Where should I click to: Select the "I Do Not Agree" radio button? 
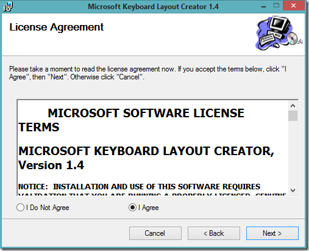point(20,208)
